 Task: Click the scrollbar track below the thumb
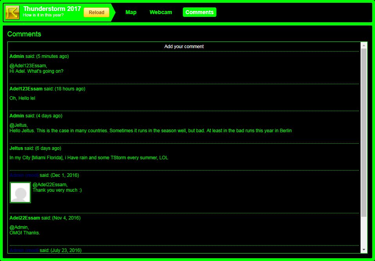coord(364,232)
